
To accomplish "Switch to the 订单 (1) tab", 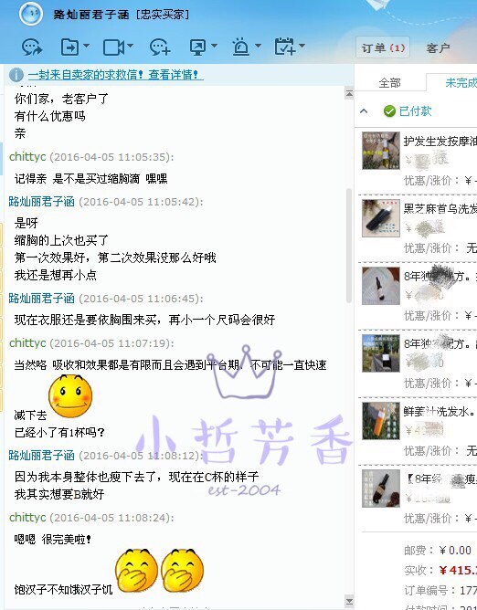I will click(383, 47).
